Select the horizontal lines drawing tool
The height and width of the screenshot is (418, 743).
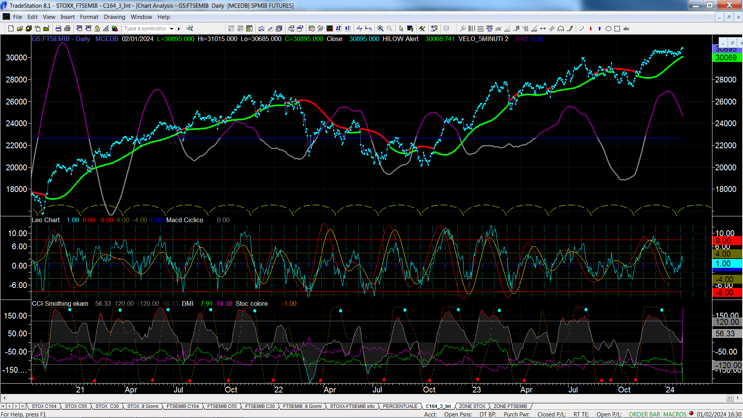coord(481,28)
